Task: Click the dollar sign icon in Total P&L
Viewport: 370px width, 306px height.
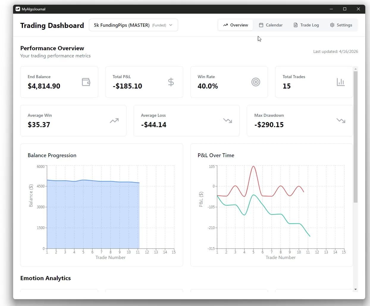Action: tap(171, 82)
